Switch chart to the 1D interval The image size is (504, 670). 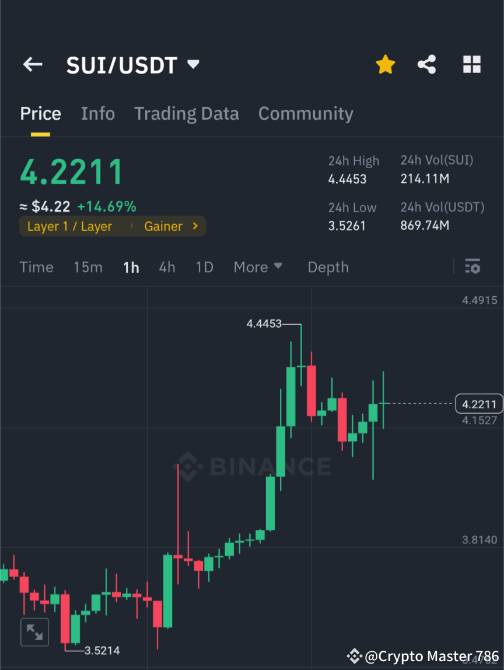pyautogui.click(x=204, y=267)
